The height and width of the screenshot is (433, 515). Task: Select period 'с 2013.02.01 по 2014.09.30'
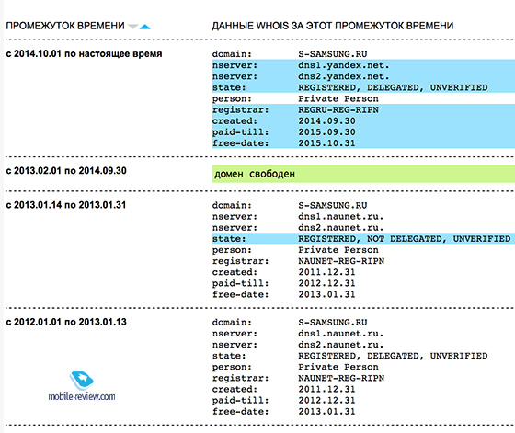[x=66, y=171]
